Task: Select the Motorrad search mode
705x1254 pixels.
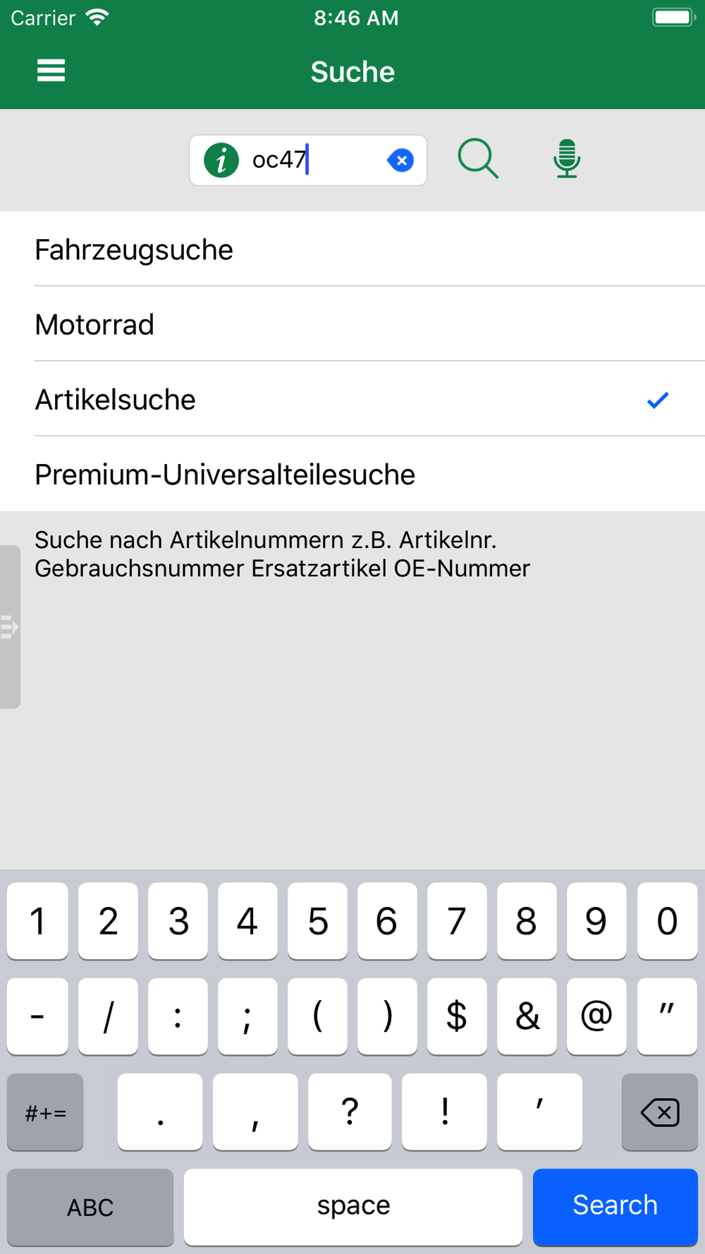Action: tap(352, 324)
